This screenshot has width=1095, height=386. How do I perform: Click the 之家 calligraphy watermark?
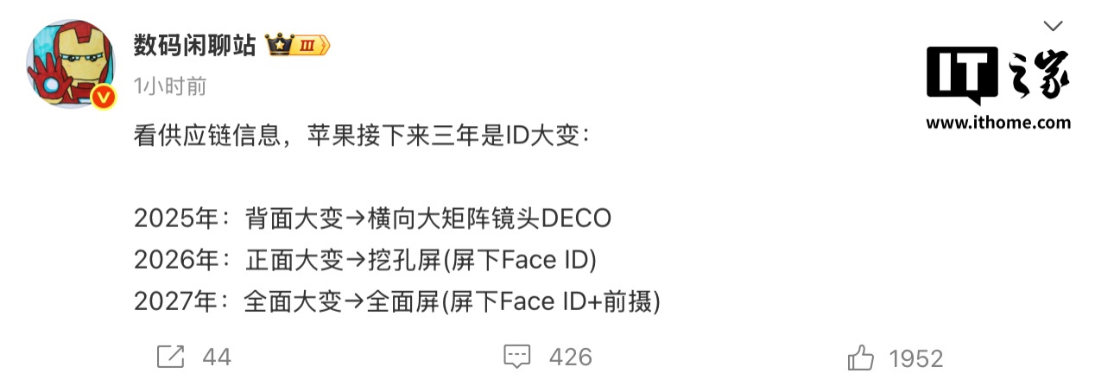(1038, 74)
